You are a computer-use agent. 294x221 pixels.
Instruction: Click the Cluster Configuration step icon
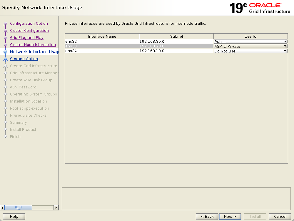coord(5,31)
